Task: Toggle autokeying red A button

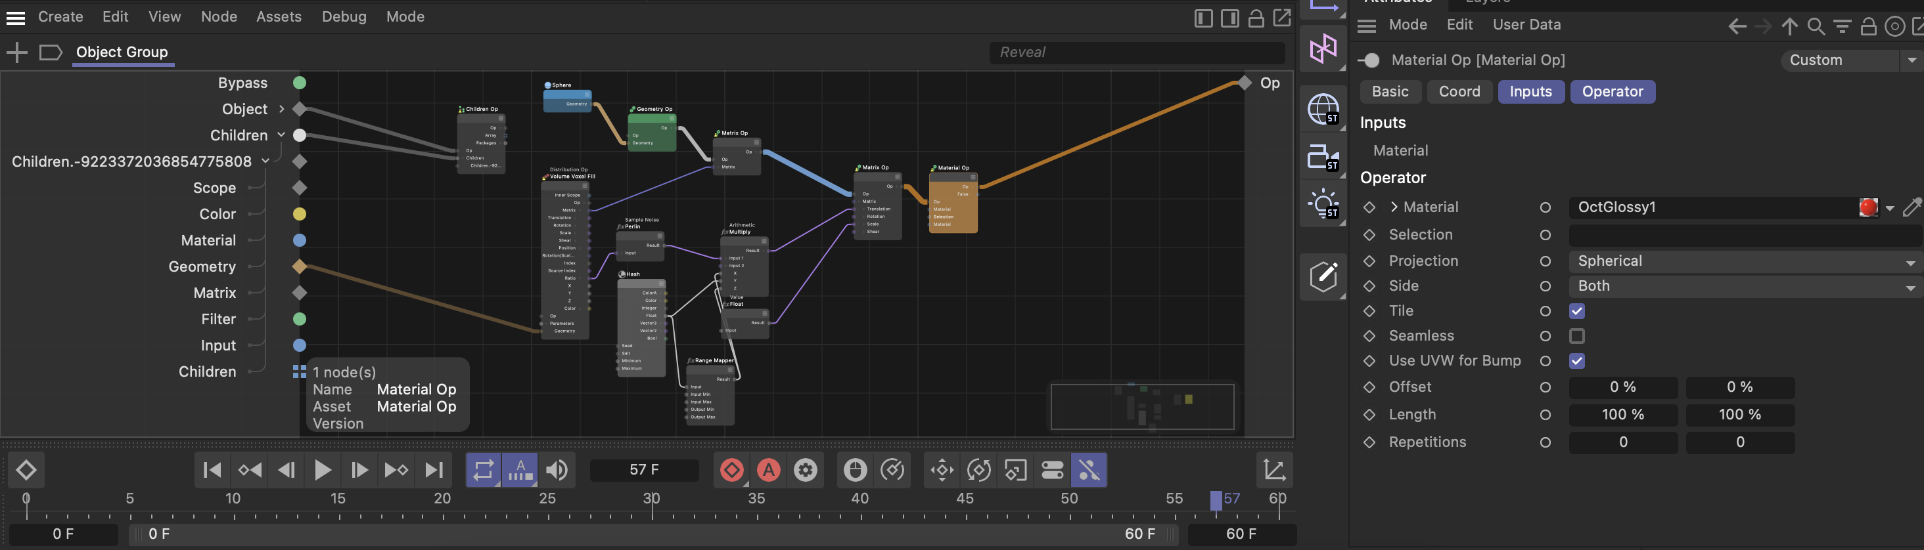Action: [x=769, y=470]
